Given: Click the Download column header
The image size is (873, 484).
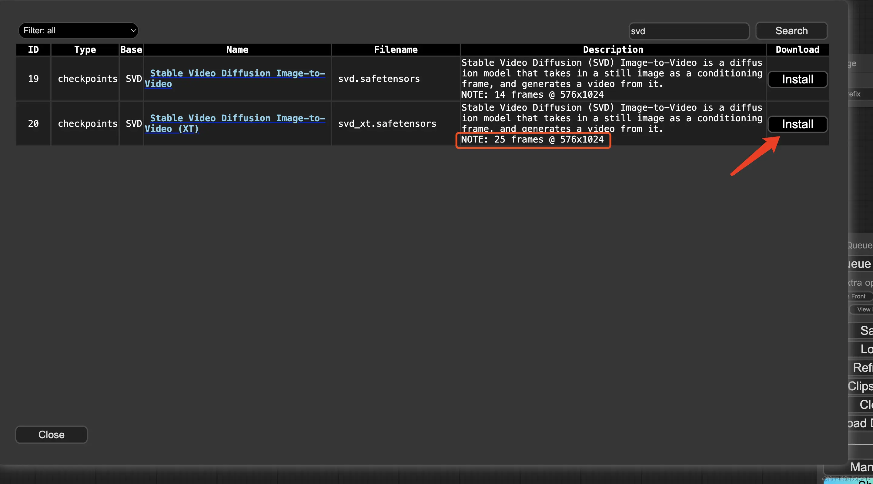Looking at the screenshot, I should [798, 49].
